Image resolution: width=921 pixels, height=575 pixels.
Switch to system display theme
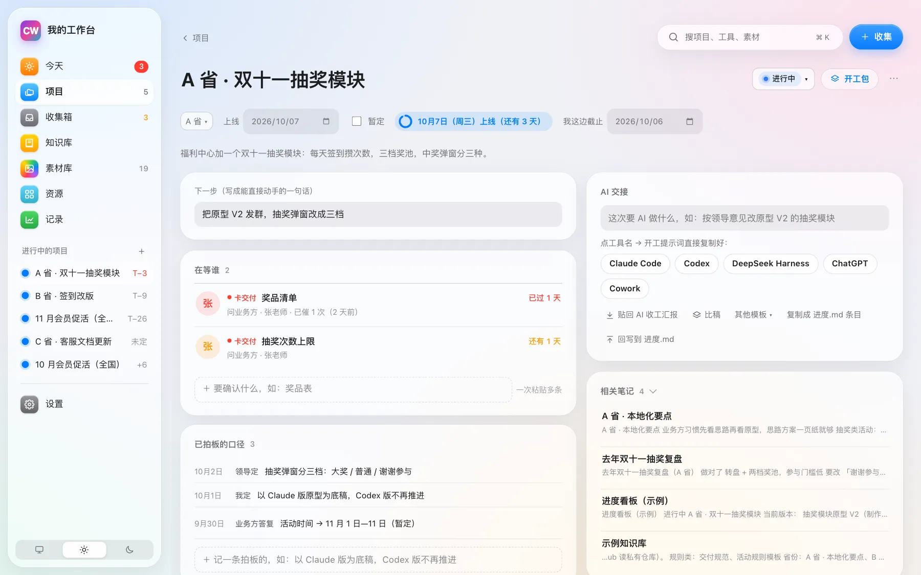coord(39,549)
